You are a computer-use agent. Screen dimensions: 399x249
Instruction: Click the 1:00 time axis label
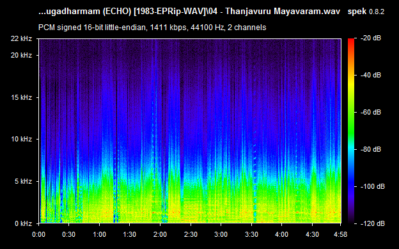click(x=99, y=234)
